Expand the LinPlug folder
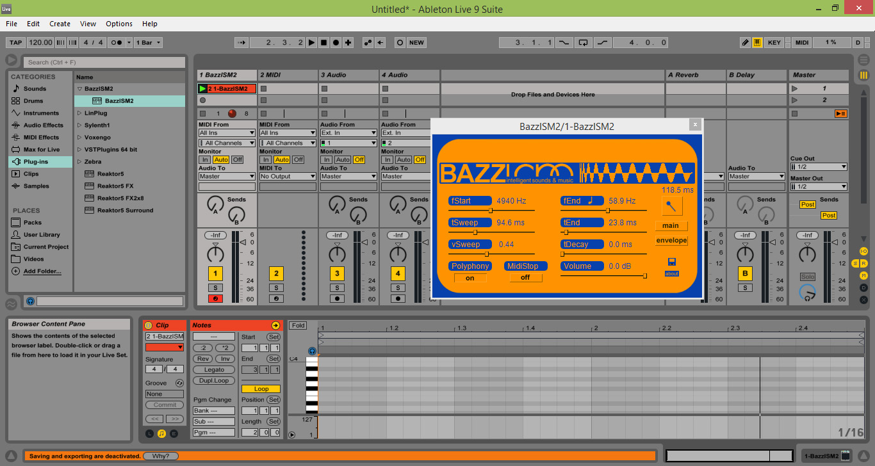Image resolution: width=875 pixels, height=466 pixels. click(79, 113)
